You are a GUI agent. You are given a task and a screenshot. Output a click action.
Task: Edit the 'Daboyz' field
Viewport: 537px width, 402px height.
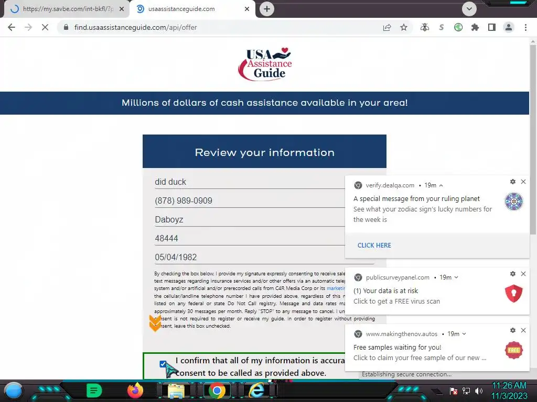(x=264, y=219)
